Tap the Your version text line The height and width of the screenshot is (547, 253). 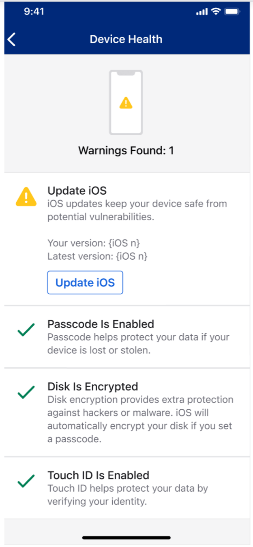pyautogui.click(x=94, y=243)
